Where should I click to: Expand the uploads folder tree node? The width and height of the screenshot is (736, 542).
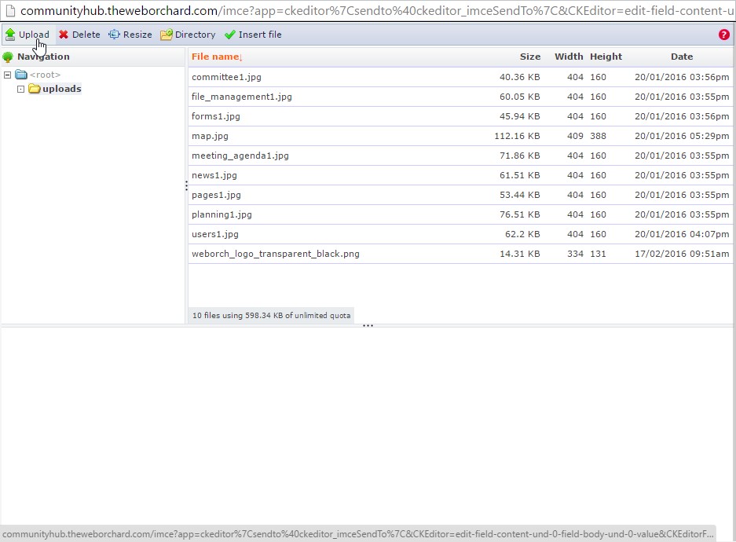[x=20, y=90]
